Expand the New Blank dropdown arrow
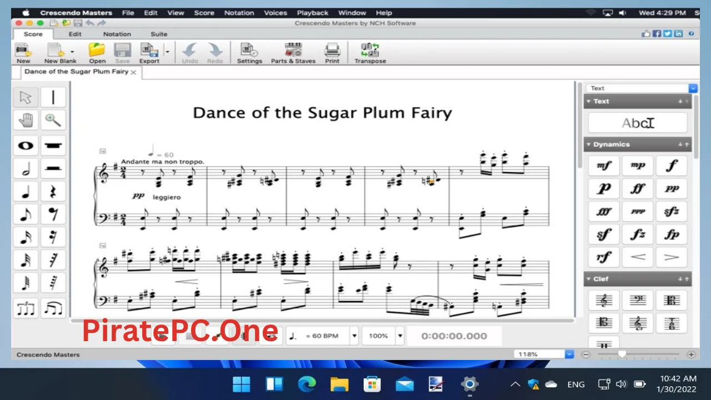This screenshot has height=400, width=711. 72,52
